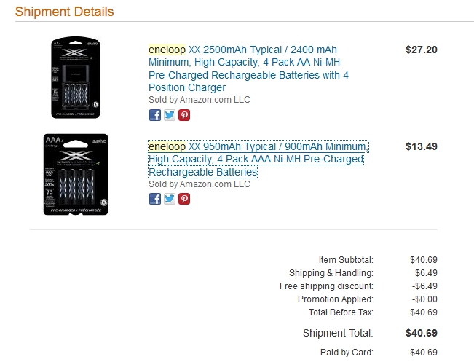This screenshot has width=474, height=362.
Task: Open the eneloop XX 2500mAh AA product link
Action: click(248, 68)
